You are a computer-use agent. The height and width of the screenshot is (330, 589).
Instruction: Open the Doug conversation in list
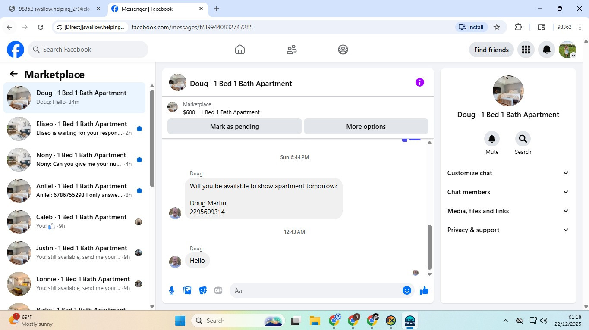pyautogui.click(x=74, y=98)
